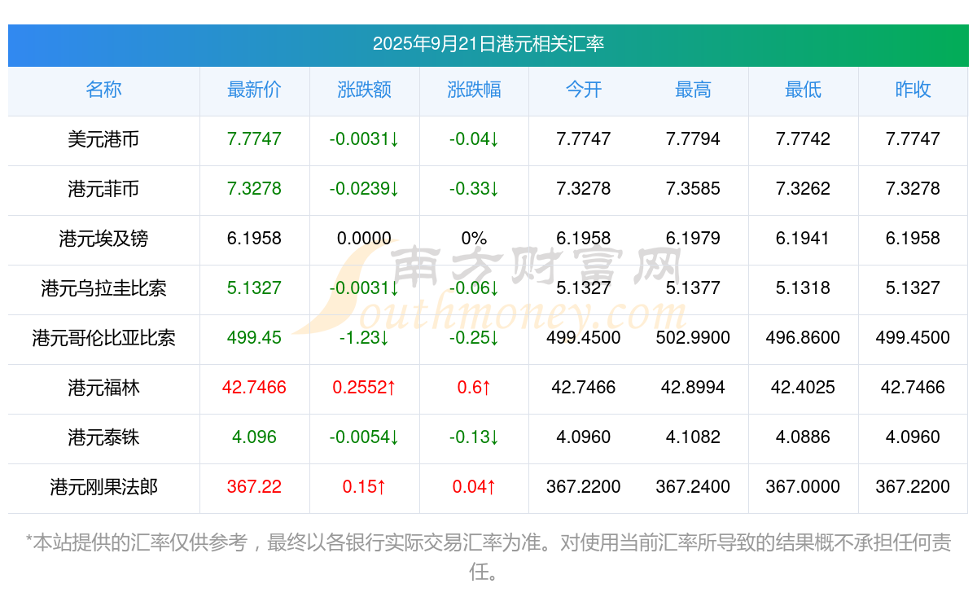
Task: Click change percent -0.25↓
Action: pos(474,338)
